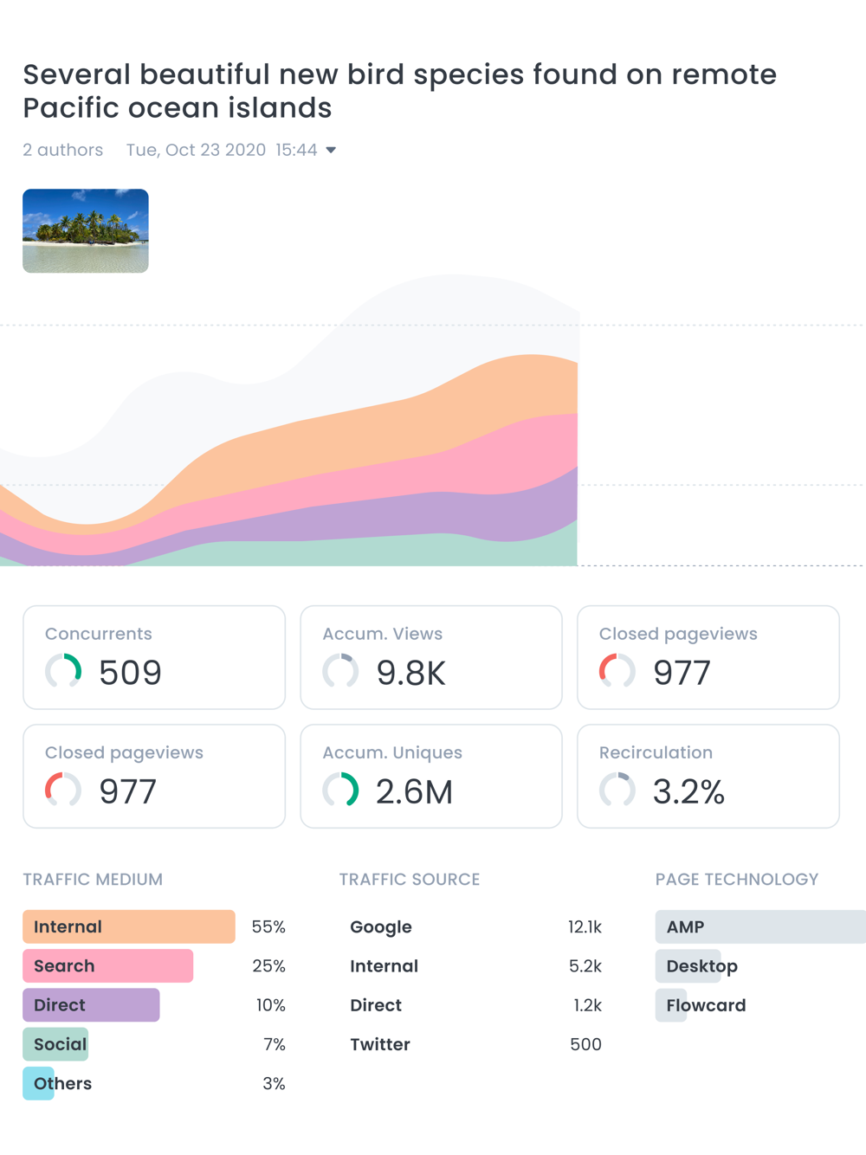866x1155 pixels.
Task: Click the 7% value for Social
Action: (275, 1044)
